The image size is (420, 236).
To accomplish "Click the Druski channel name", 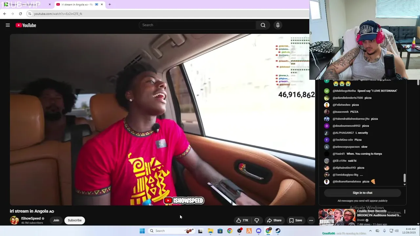I will click(361, 220).
